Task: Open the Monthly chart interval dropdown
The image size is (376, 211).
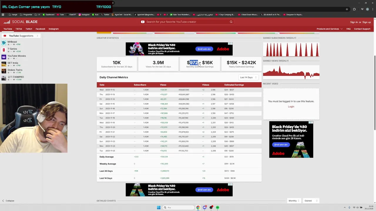Action: coord(294,201)
